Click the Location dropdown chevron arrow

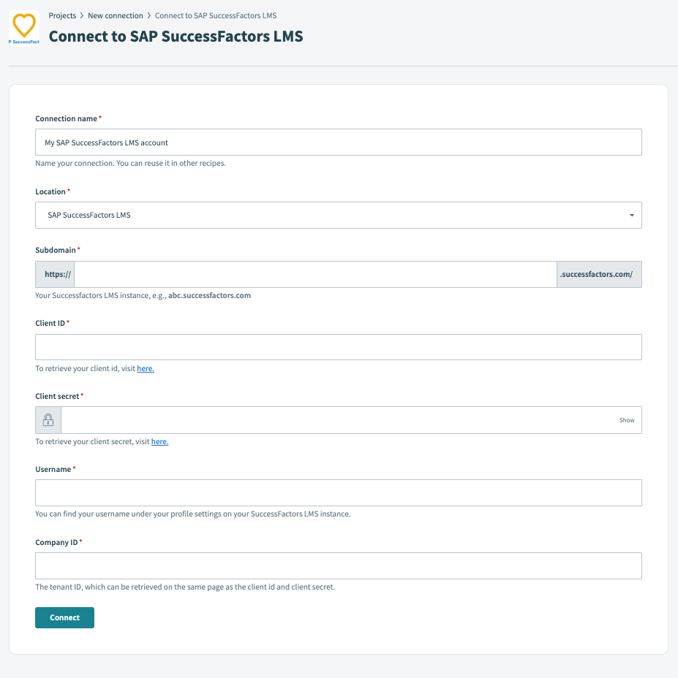(631, 215)
